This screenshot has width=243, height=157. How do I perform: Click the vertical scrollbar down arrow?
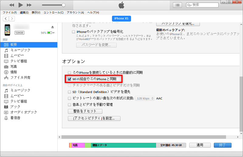tap(241, 133)
